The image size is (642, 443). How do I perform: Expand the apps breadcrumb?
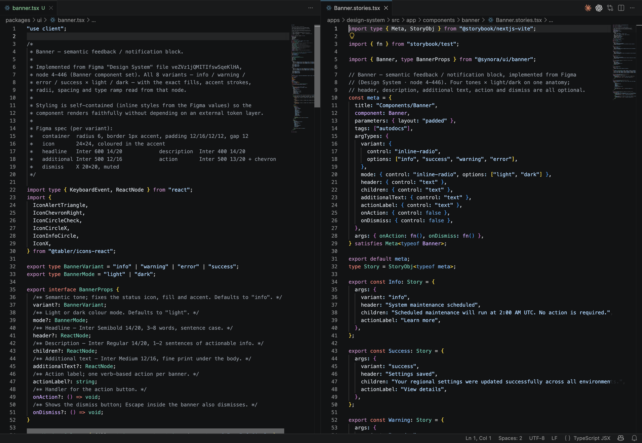(333, 20)
